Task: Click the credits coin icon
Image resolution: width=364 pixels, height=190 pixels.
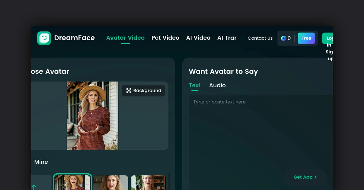Action: tap(284, 38)
